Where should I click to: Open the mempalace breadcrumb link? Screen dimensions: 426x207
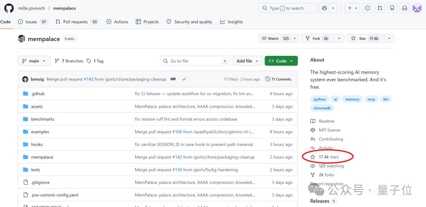(64, 8)
